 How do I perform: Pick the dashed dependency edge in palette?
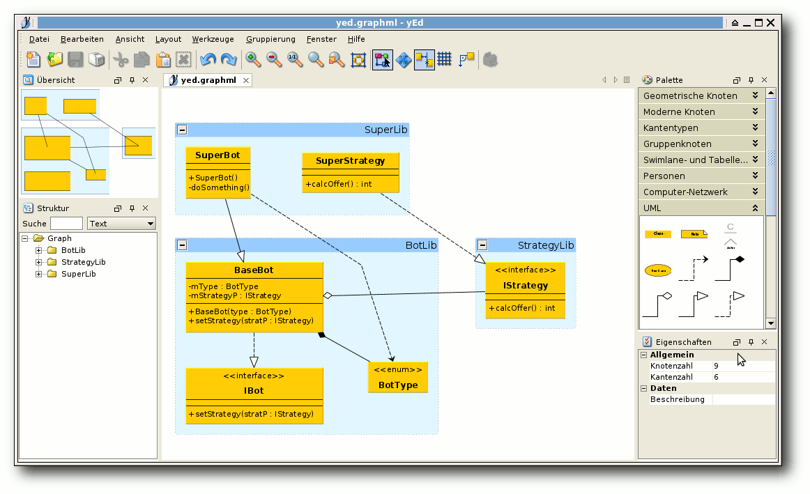coord(694,268)
